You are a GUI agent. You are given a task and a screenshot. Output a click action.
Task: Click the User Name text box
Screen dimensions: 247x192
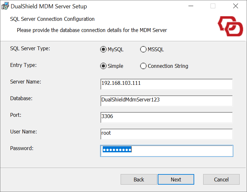[x=166, y=134]
